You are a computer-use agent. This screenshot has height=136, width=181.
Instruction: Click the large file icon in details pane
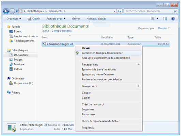[12, 128]
